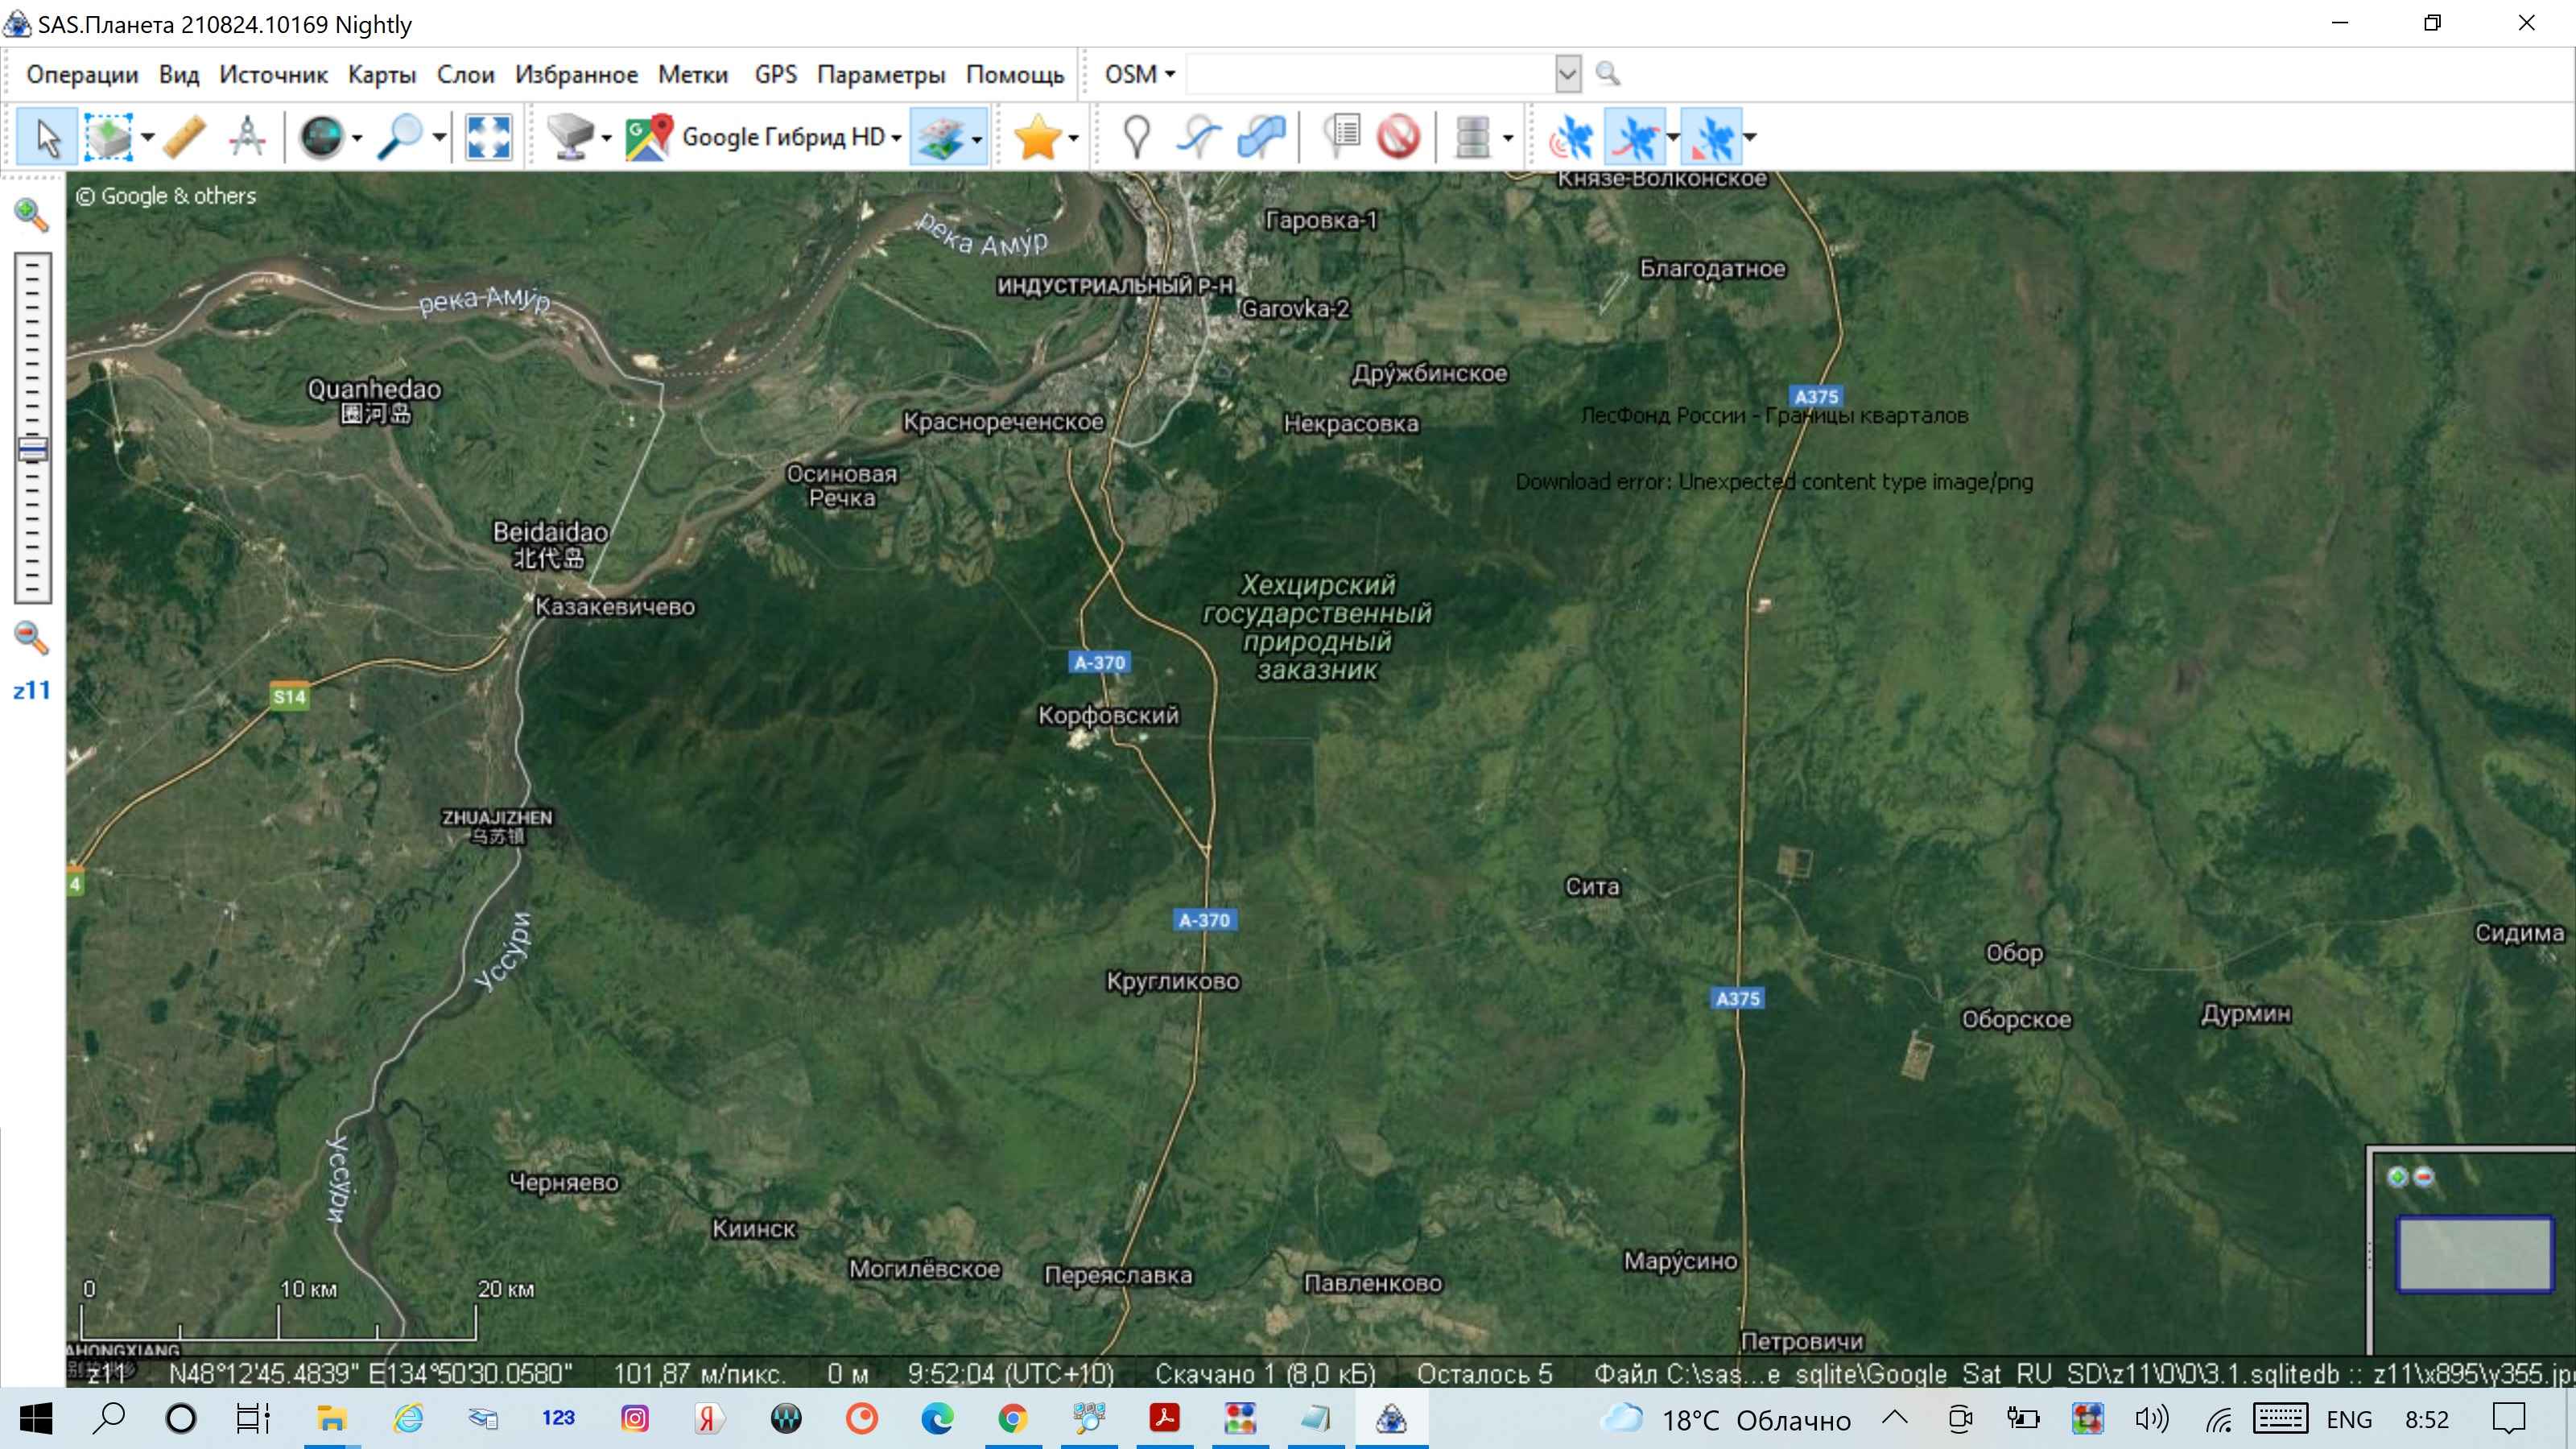Toggle full screen mode icon
This screenshot has width=2576, height=1449.
click(488, 137)
